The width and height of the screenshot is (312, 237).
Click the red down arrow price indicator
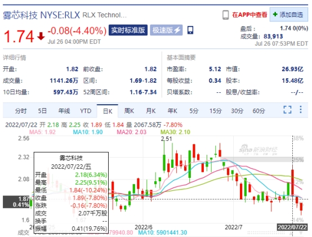coord(41,36)
